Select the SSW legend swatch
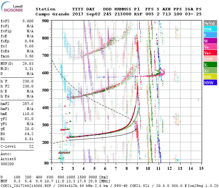This screenshot has width=219, height=188. pyautogui.click(x=210, y=59)
